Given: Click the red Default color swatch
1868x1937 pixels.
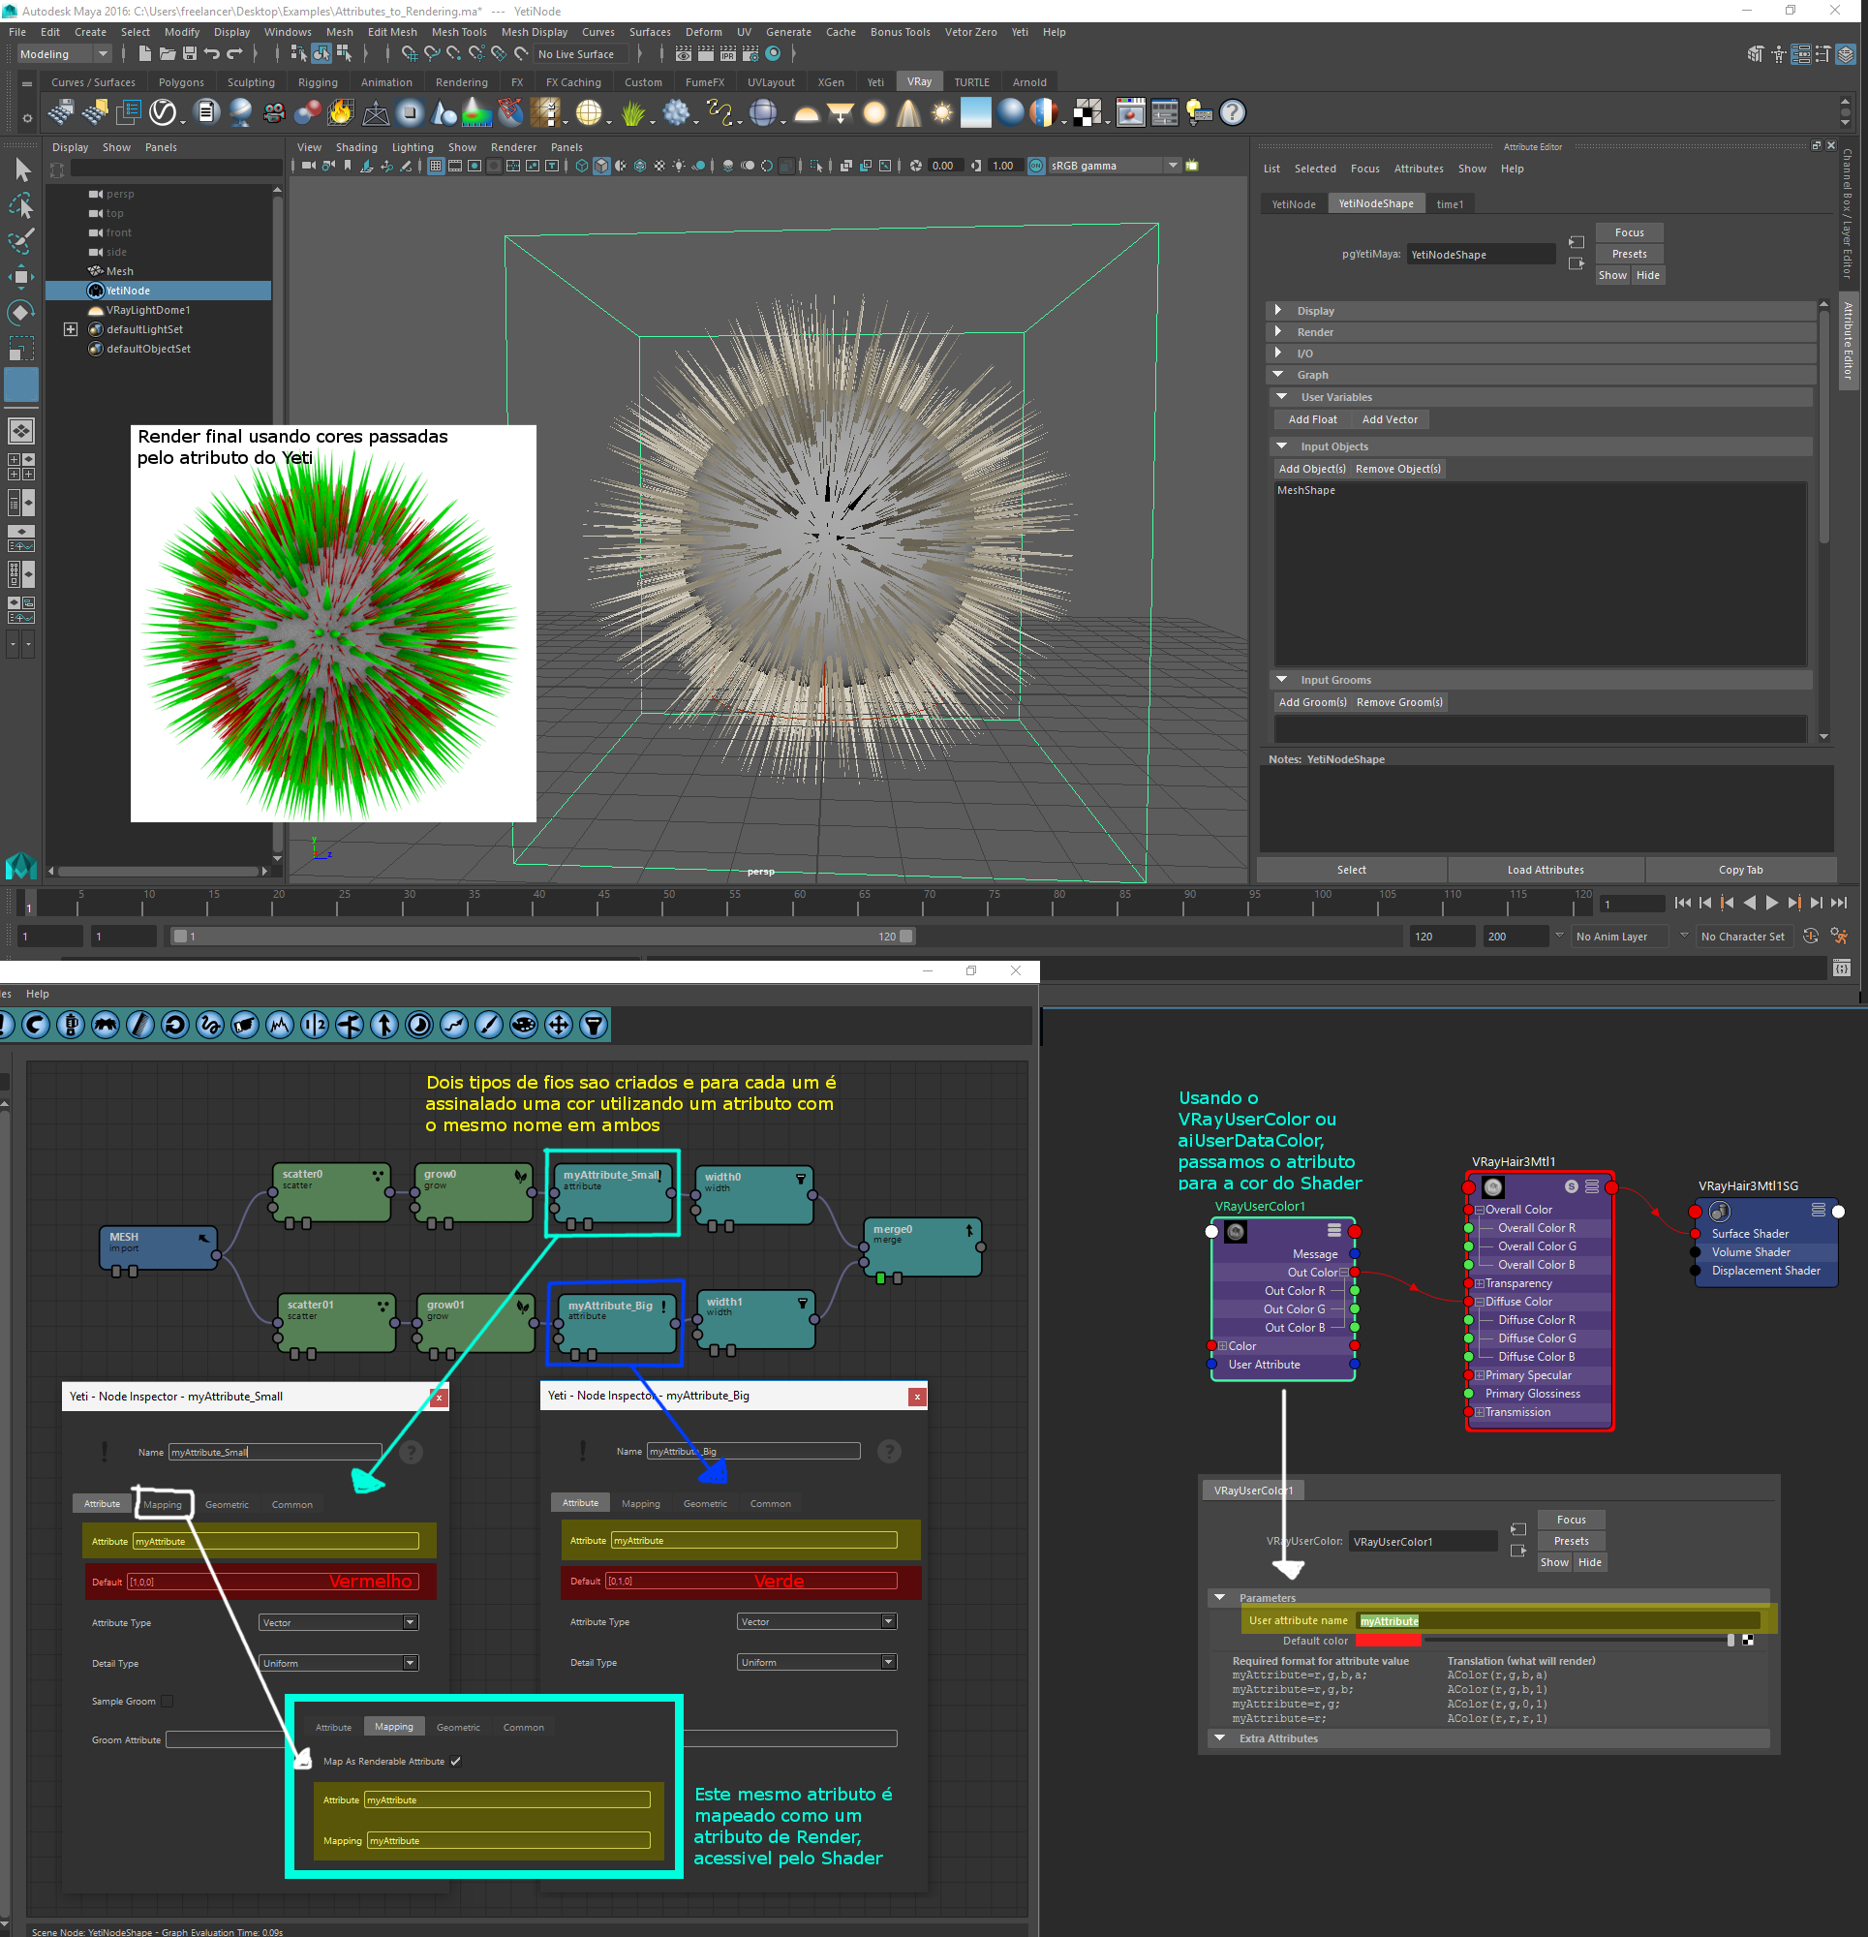Looking at the screenshot, I should [x=1388, y=1641].
